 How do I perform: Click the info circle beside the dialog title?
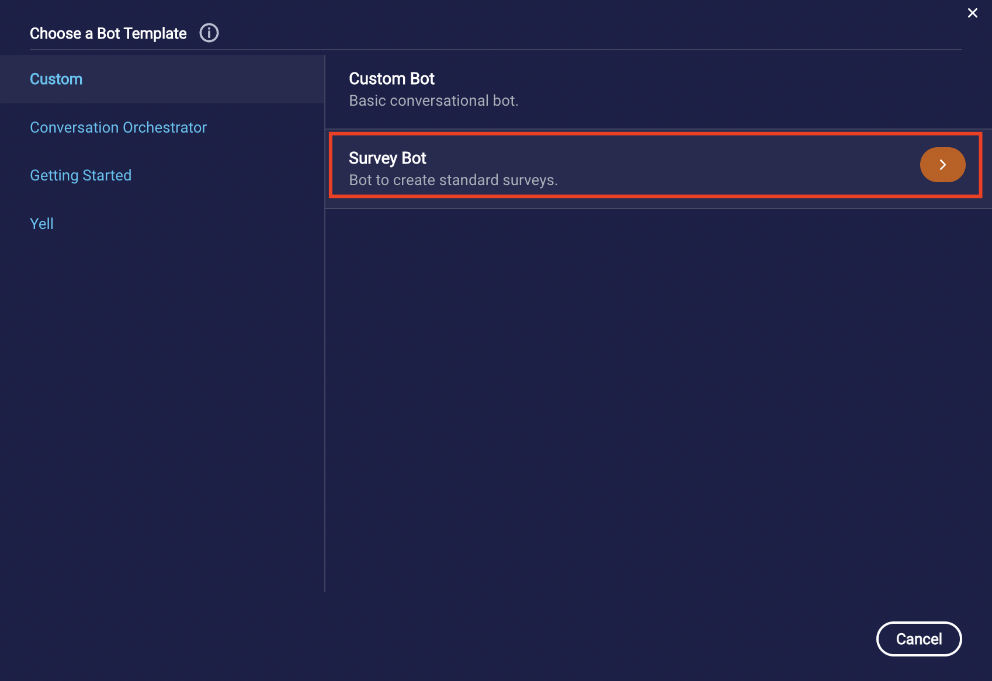(209, 33)
